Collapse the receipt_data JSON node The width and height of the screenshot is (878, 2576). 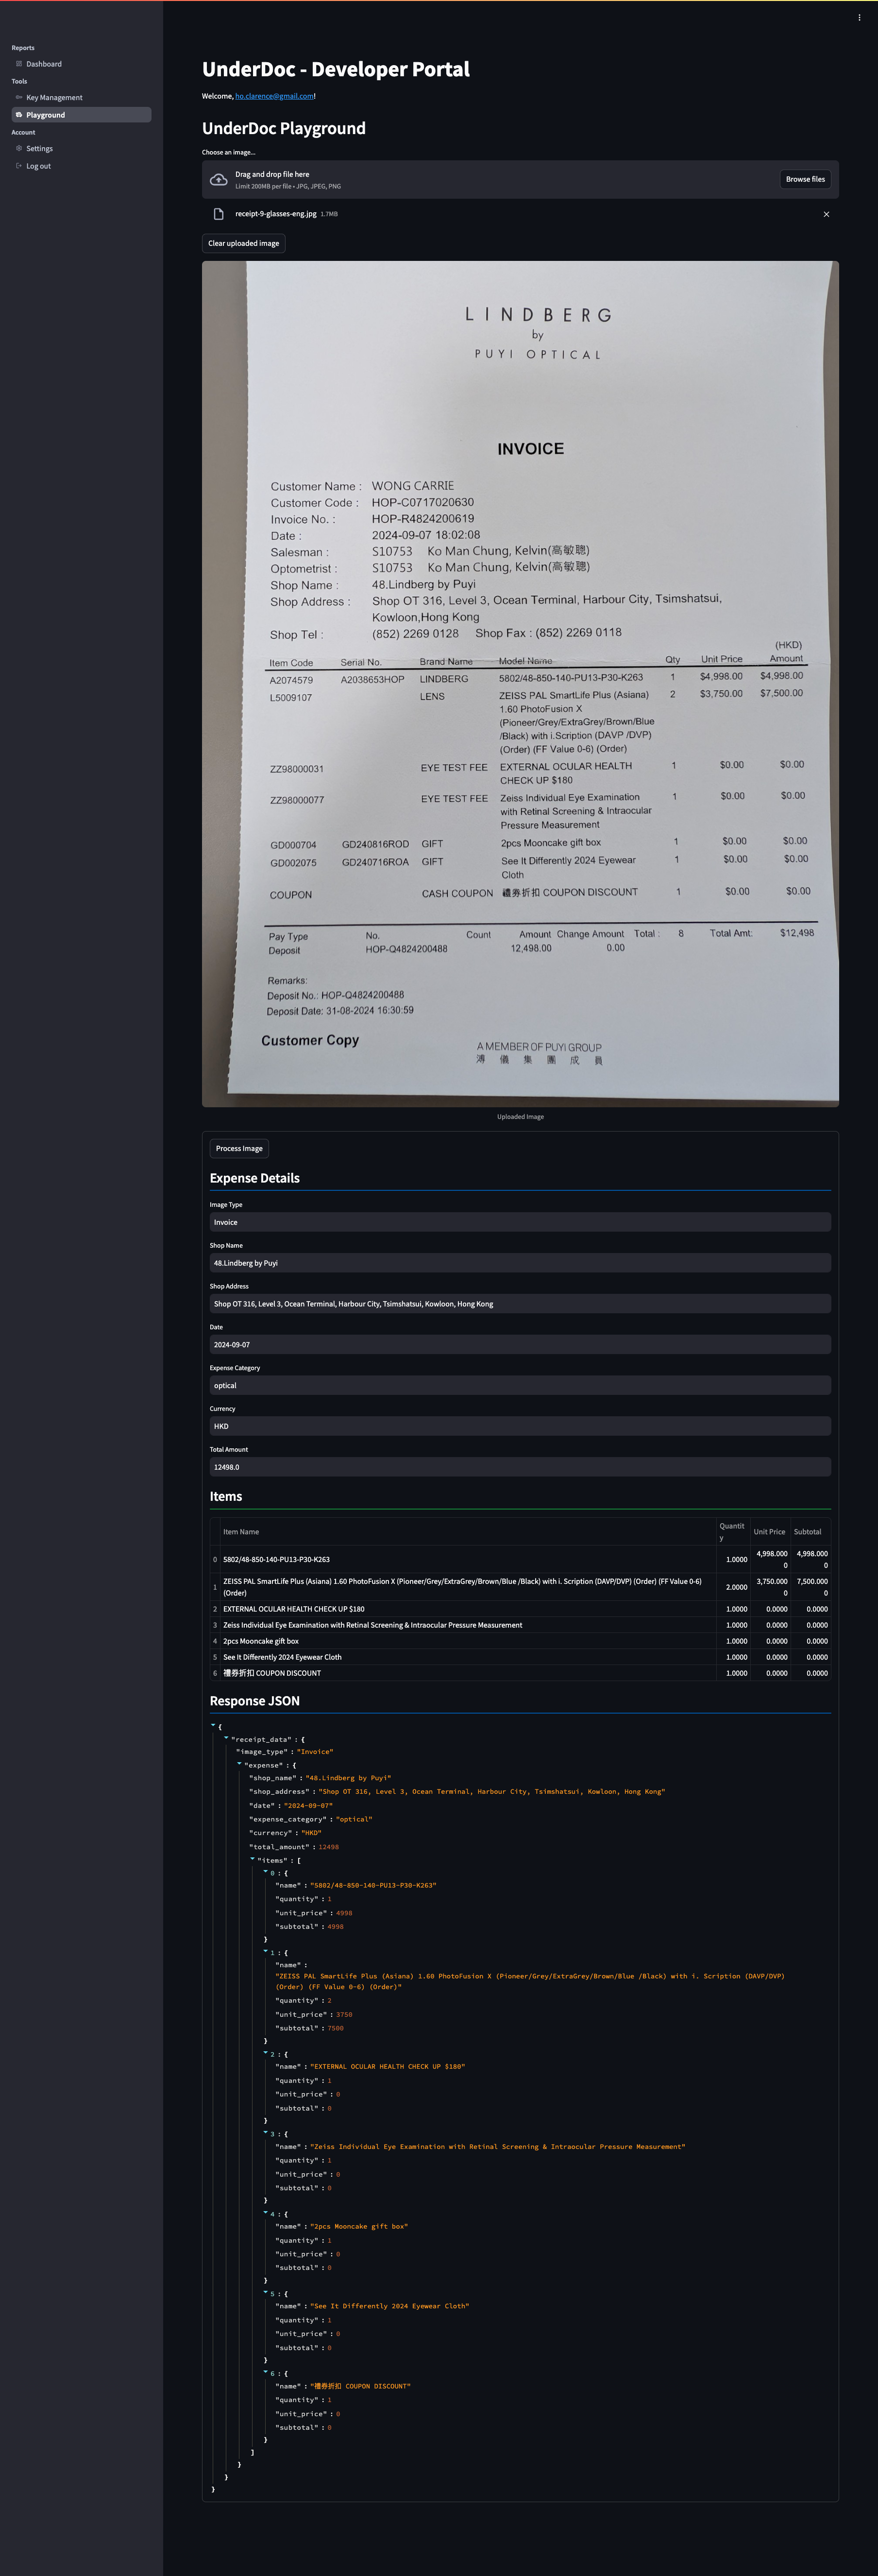coord(226,1738)
